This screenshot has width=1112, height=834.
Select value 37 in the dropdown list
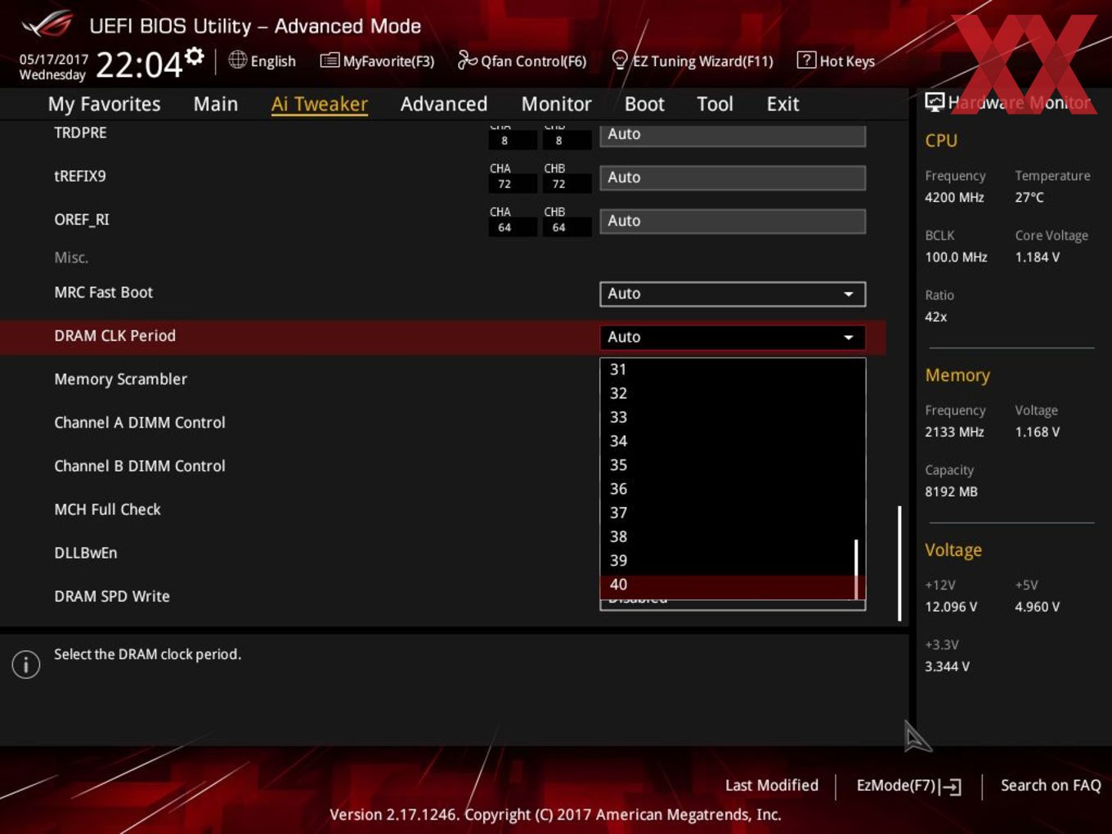[x=728, y=513]
